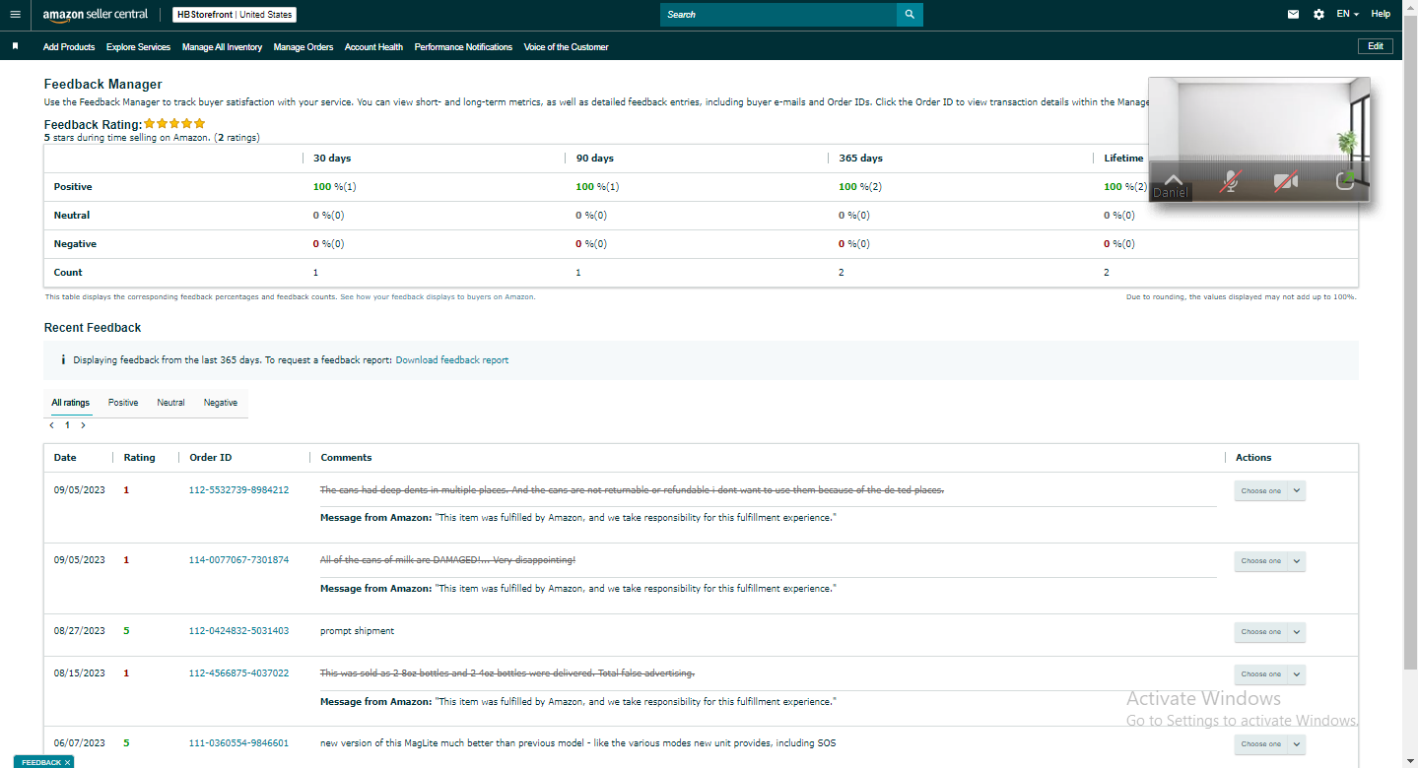Click the '90 days' column header
This screenshot has width=1418, height=768.
click(594, 159)
